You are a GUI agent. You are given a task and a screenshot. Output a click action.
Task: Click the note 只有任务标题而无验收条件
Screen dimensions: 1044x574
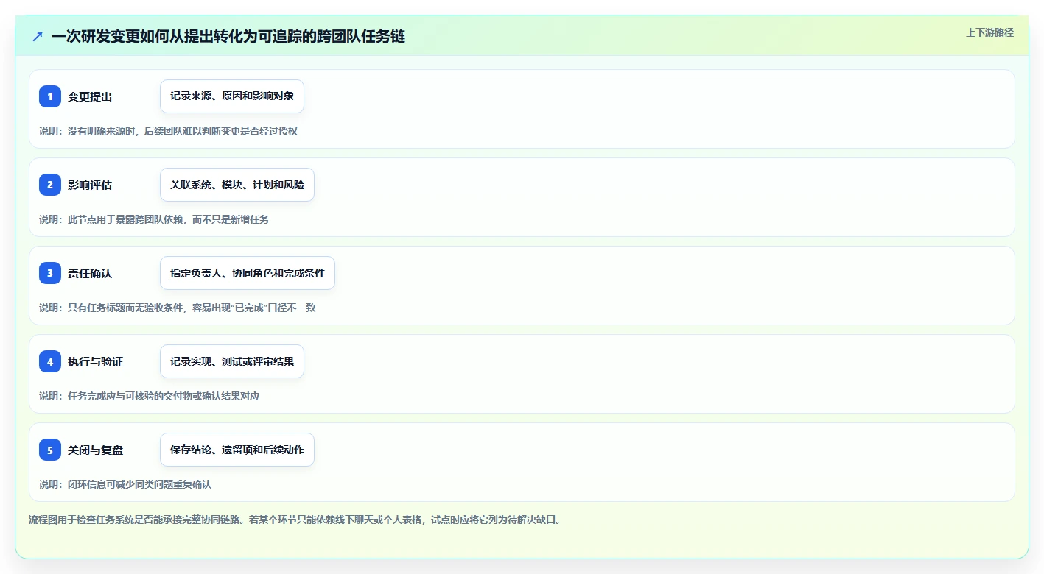(x=178, y=308)
